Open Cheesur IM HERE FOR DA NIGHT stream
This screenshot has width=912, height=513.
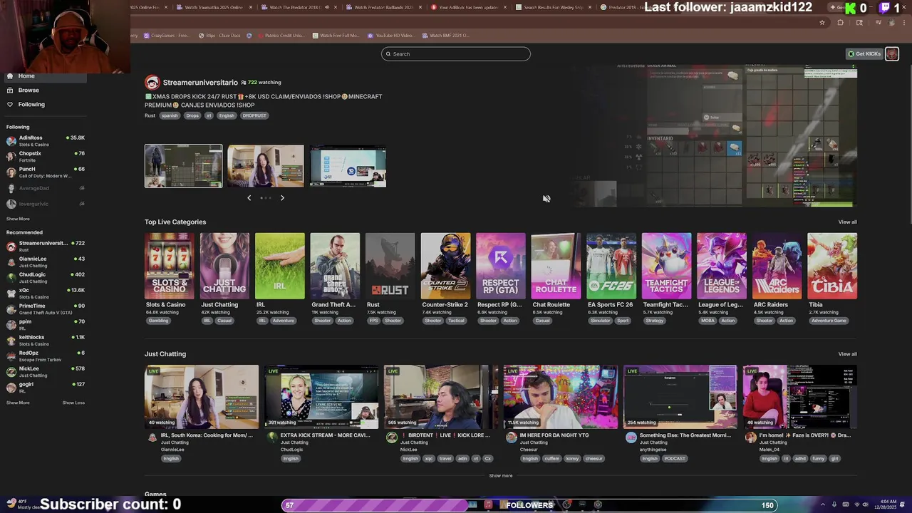click(561, 397)
